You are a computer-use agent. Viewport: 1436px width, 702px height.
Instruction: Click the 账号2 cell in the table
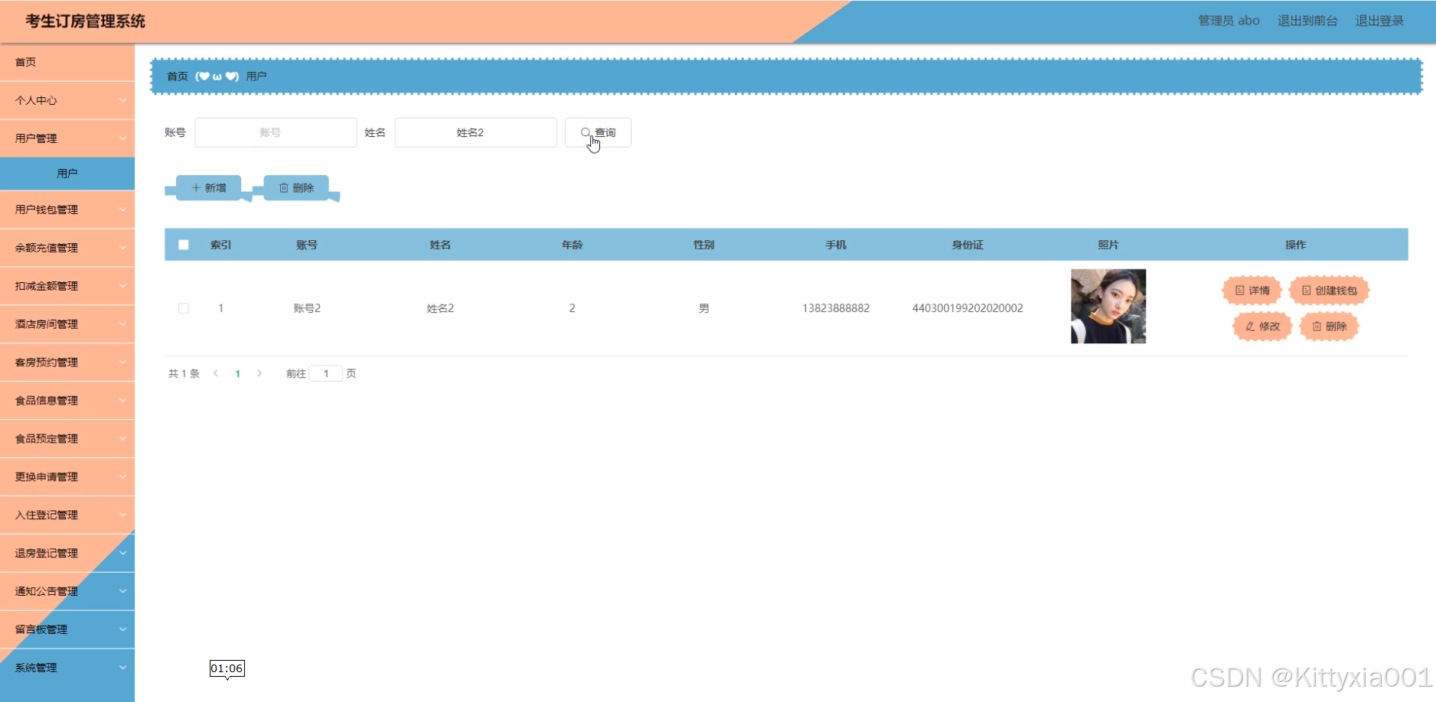pos(307,308)
